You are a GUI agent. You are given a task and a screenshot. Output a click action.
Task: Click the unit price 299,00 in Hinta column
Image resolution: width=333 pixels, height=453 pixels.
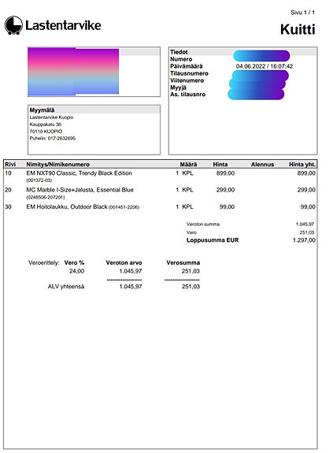click(x=225, y=190)
